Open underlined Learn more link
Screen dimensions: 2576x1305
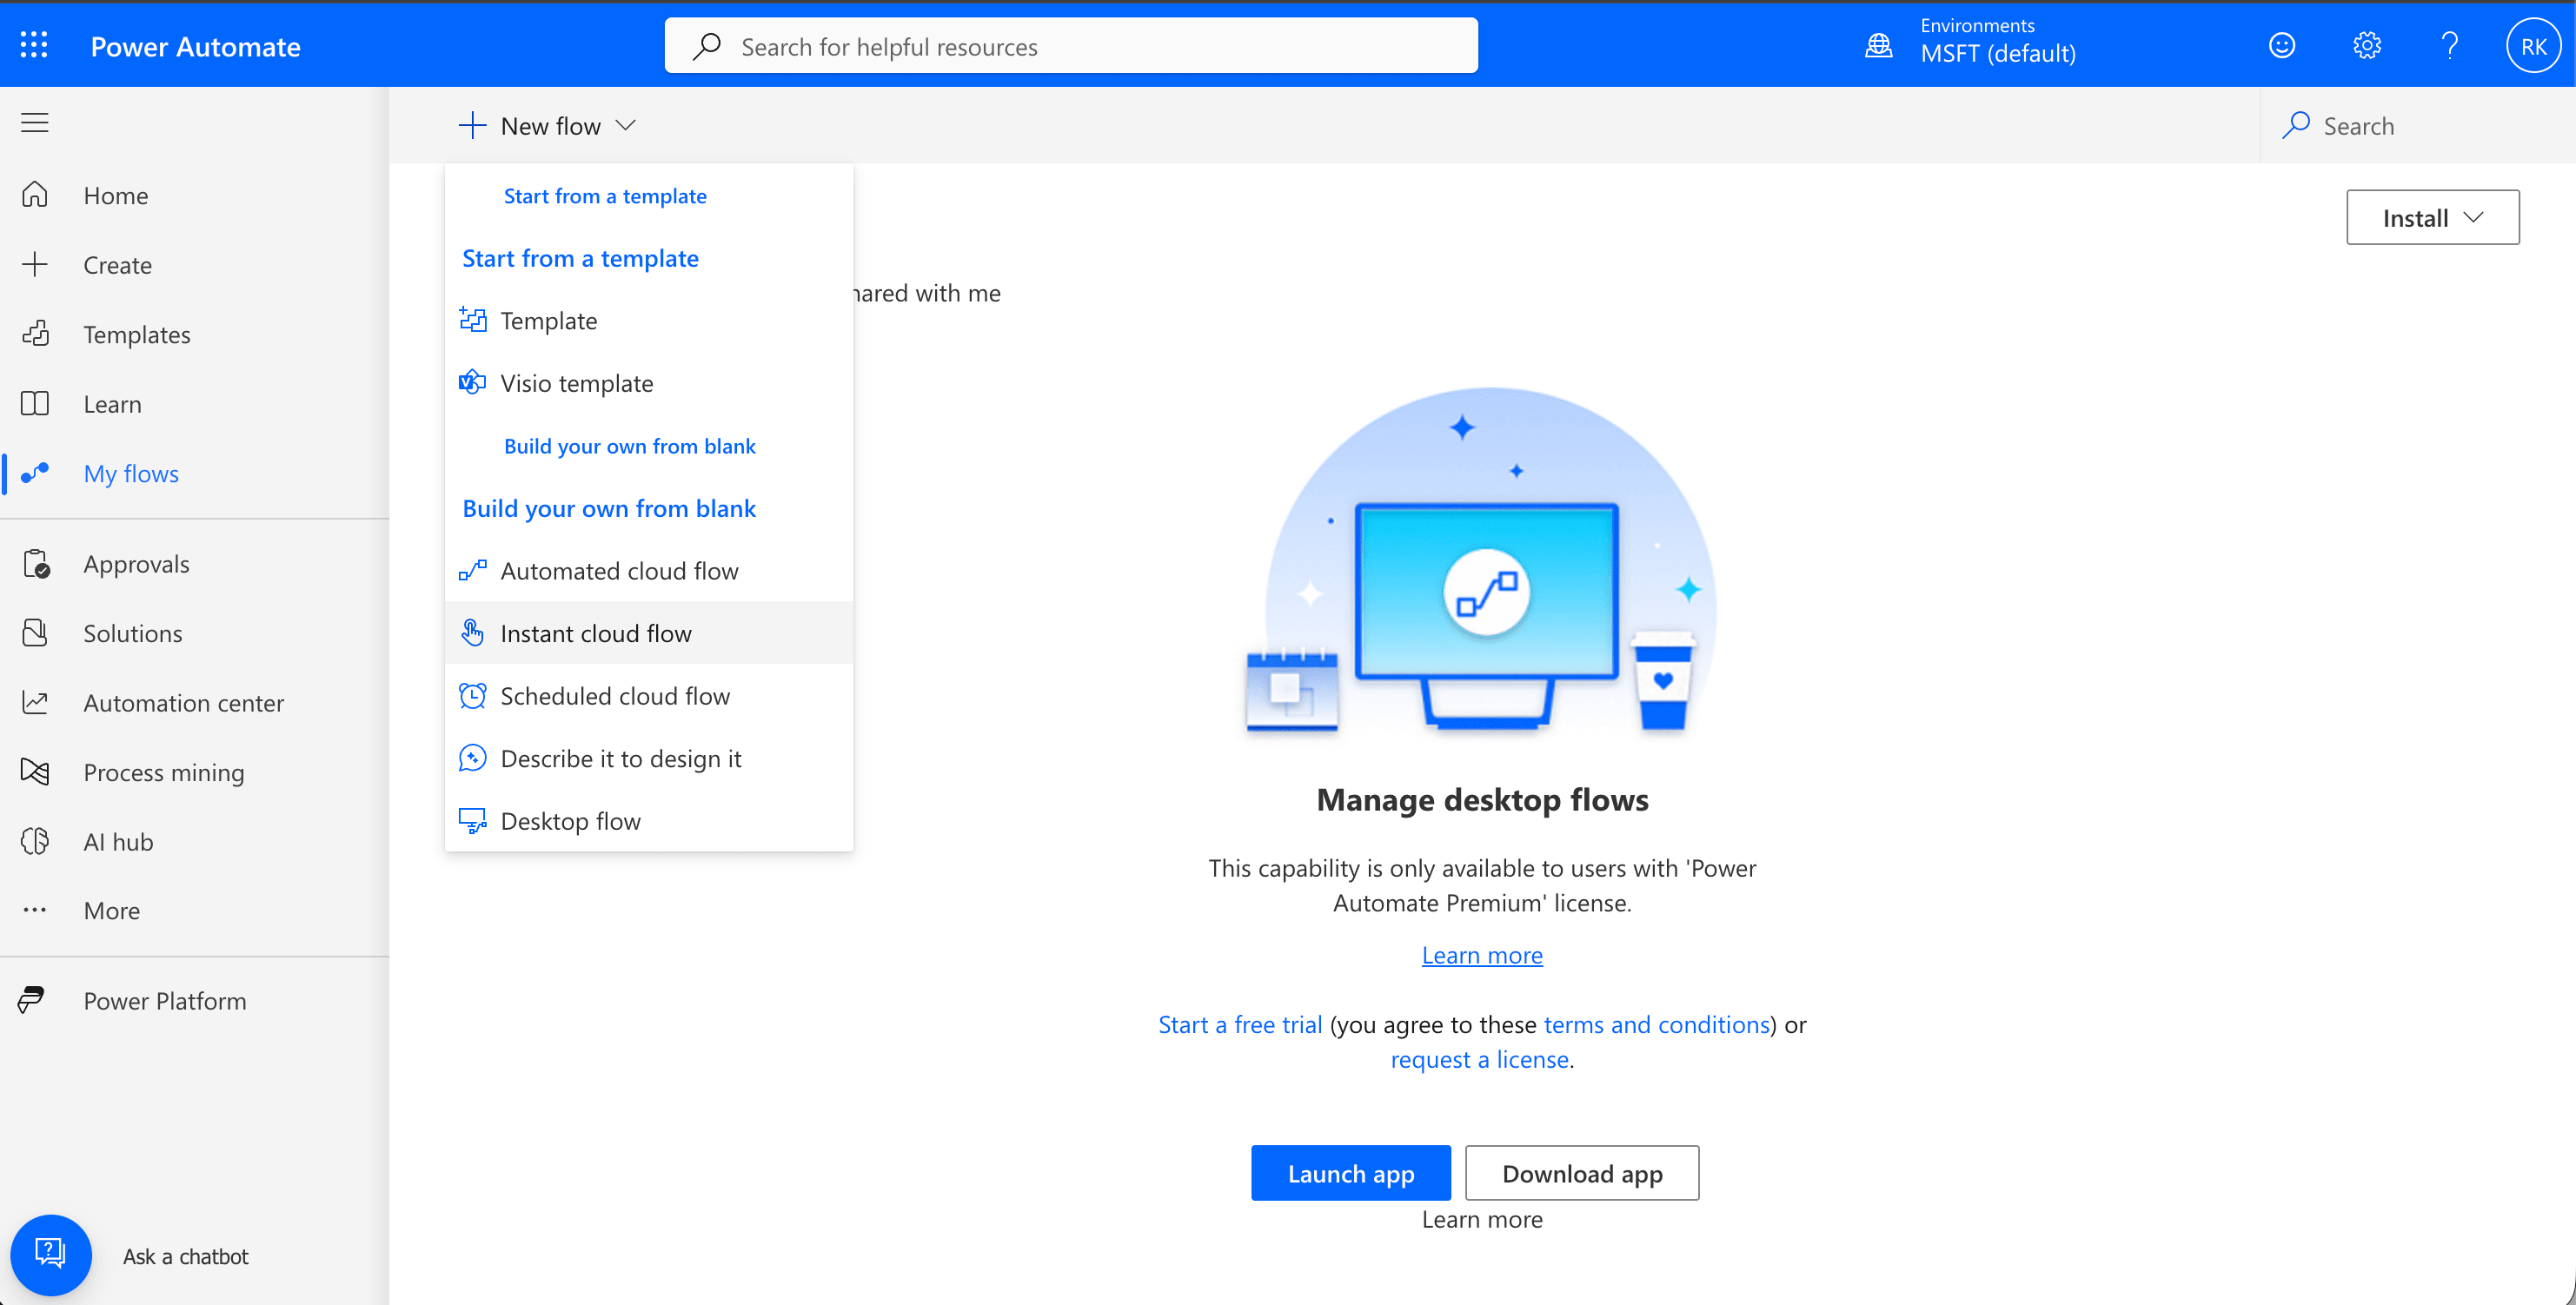[x=1482, y=954]
